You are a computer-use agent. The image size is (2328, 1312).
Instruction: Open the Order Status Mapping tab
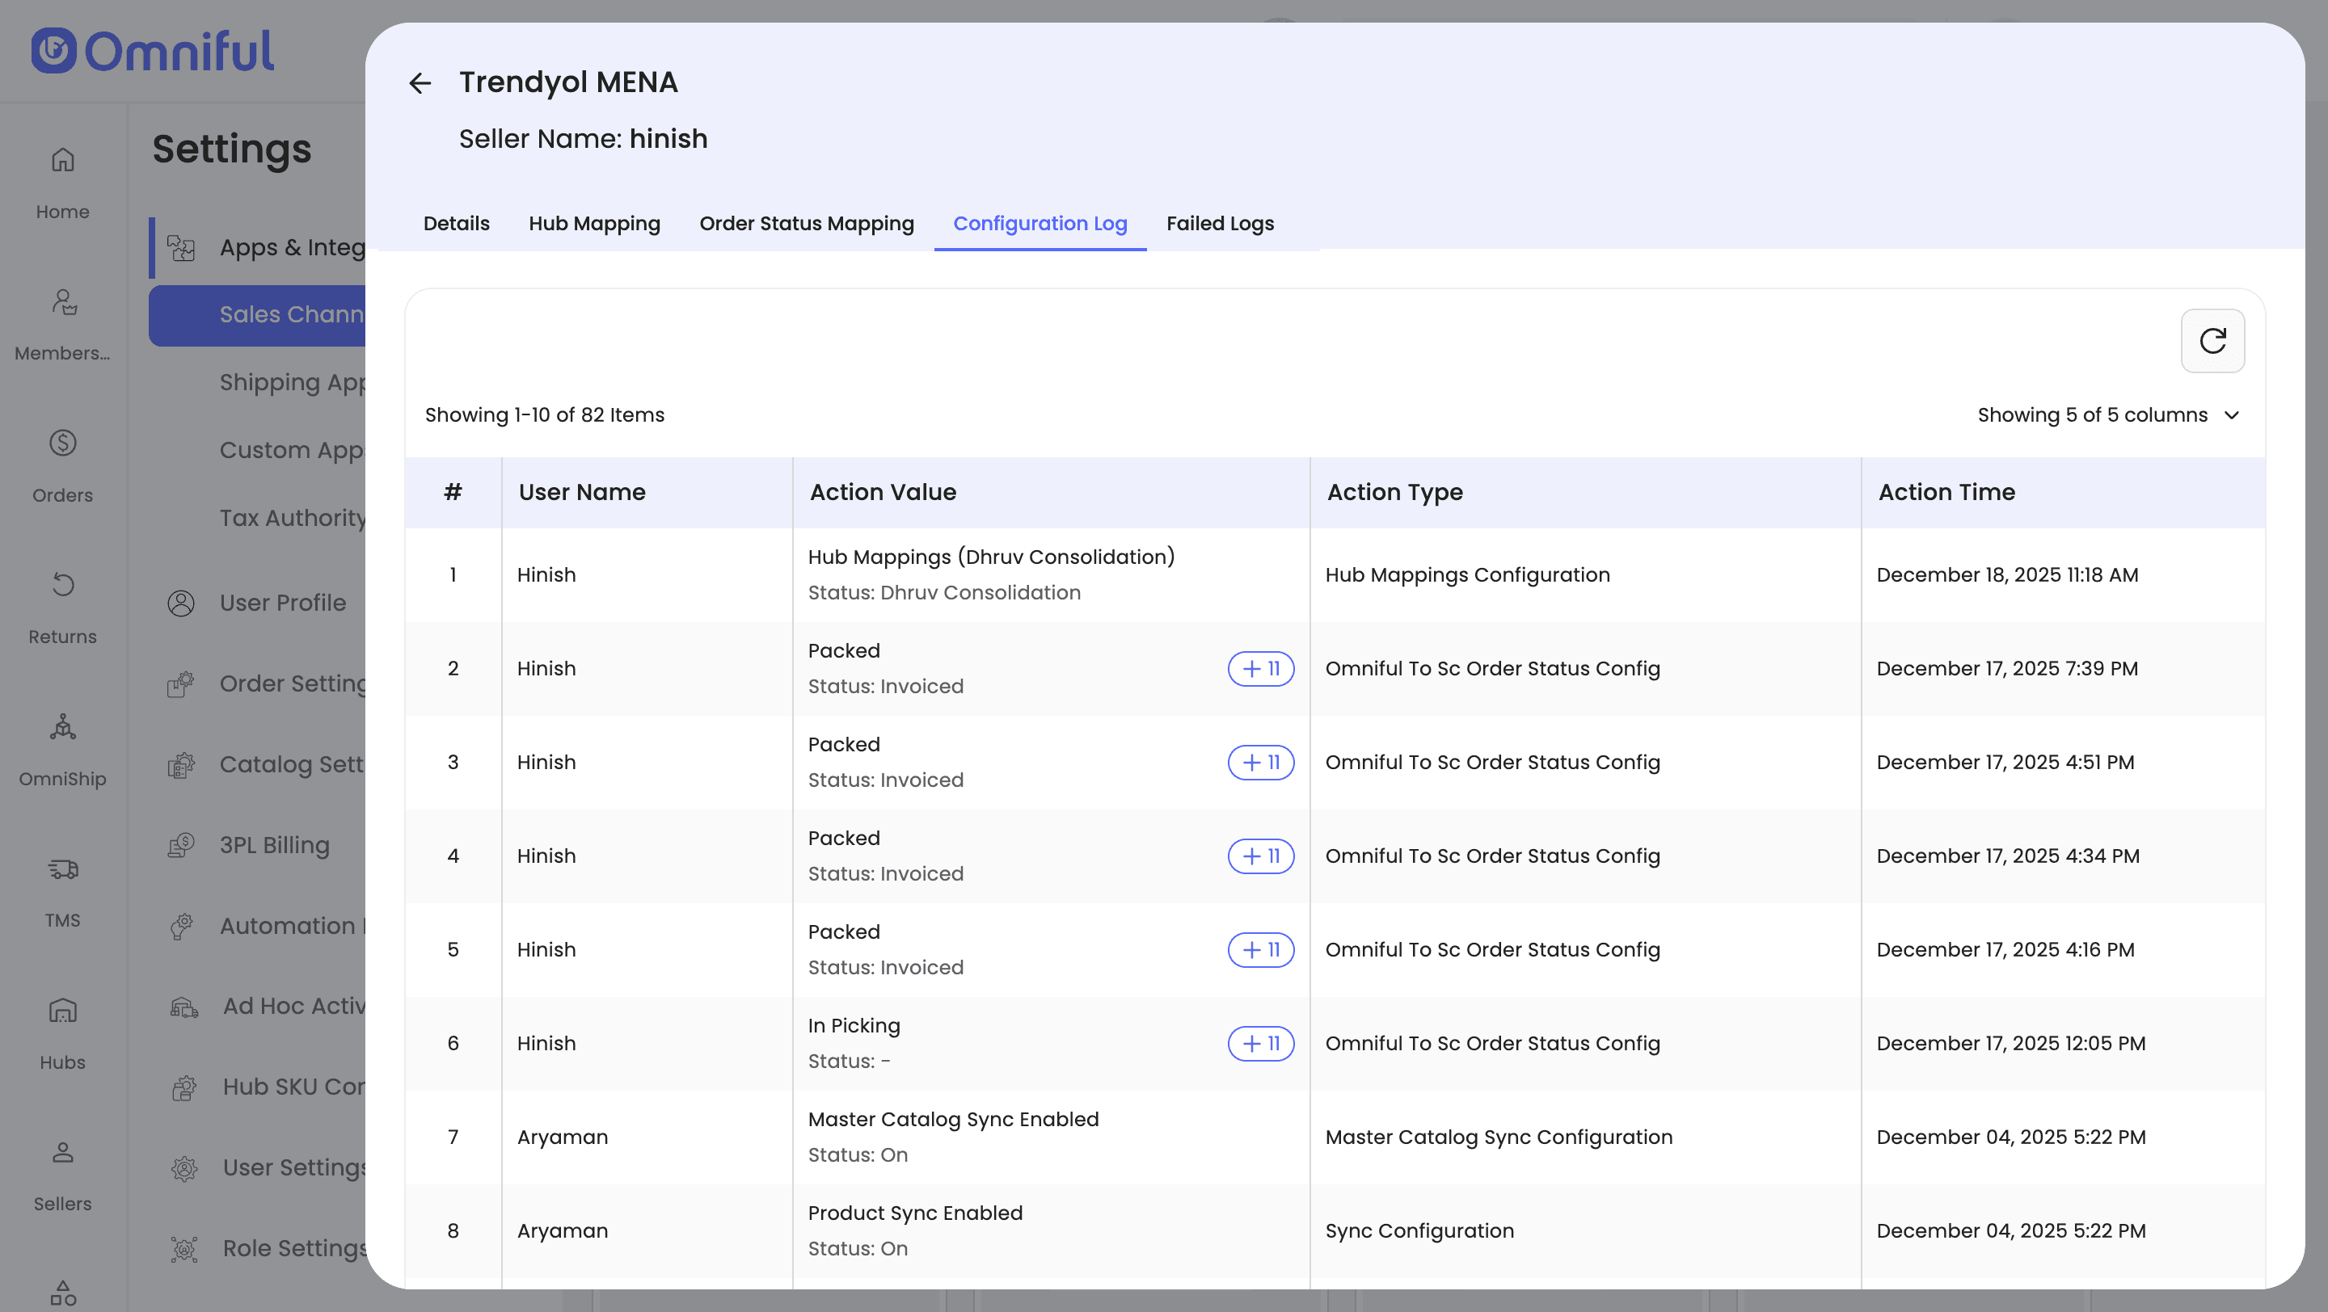tap(806, 223)
